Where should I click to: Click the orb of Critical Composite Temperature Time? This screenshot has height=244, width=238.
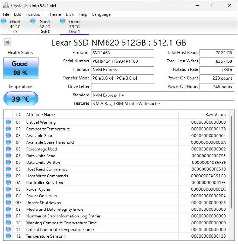coord(8,229)
